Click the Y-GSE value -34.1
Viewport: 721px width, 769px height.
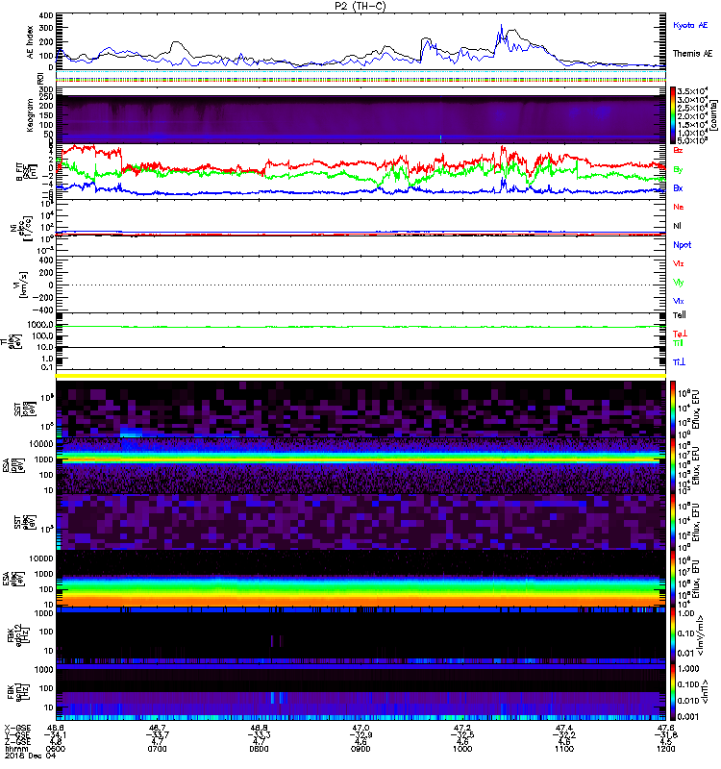tap(56, 734)
